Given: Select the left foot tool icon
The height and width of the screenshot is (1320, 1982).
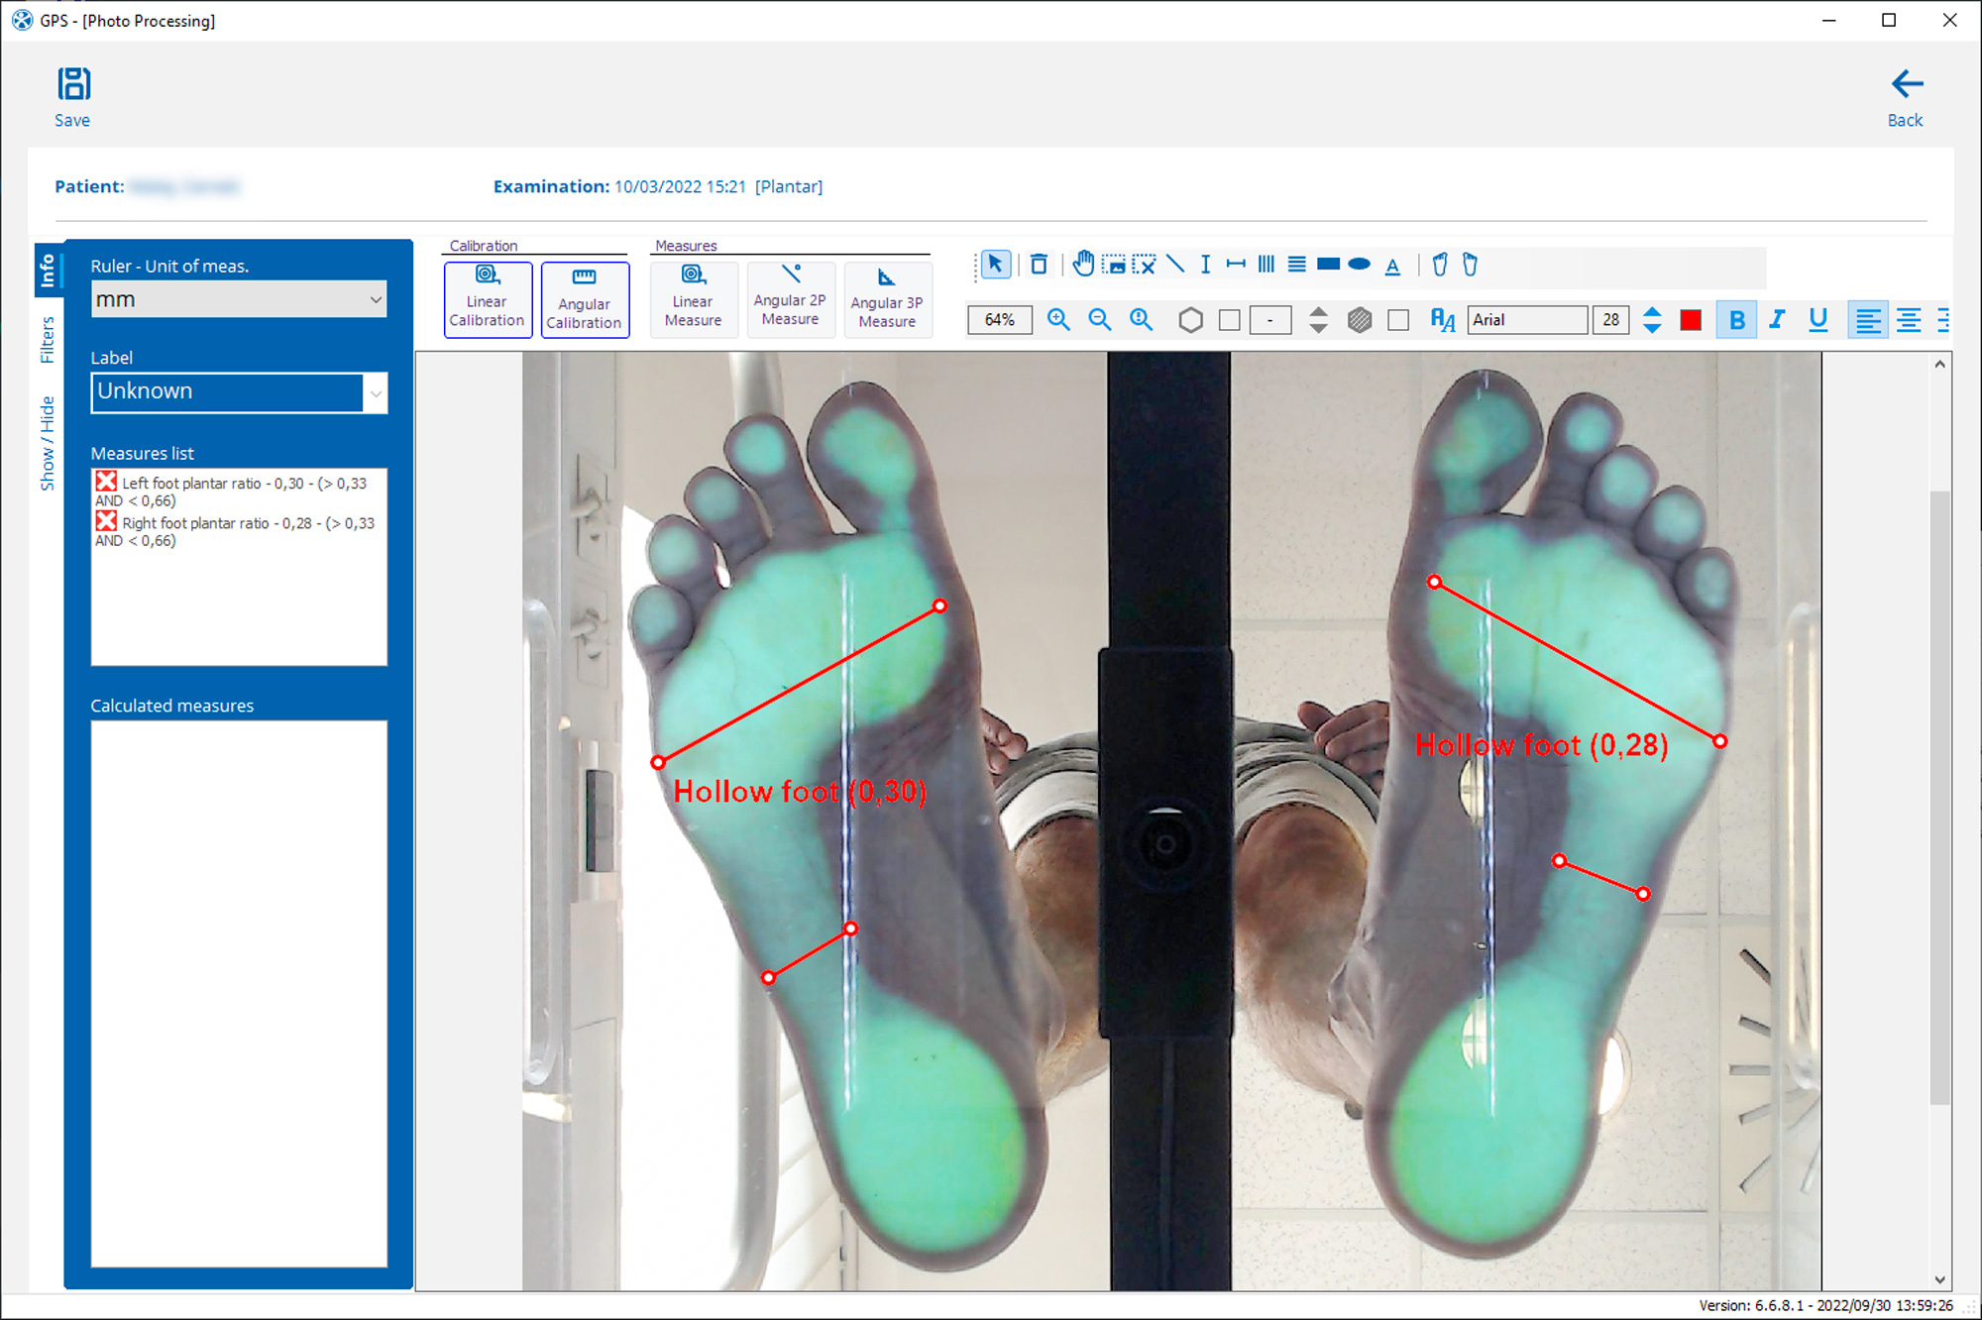Looking at the screenshot, I should click(1440, 265).
